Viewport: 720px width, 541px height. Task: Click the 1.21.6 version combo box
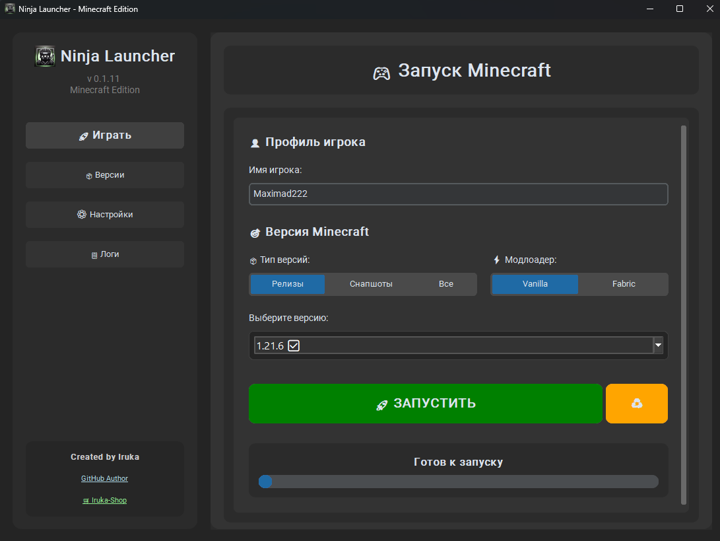coord(458,345)
